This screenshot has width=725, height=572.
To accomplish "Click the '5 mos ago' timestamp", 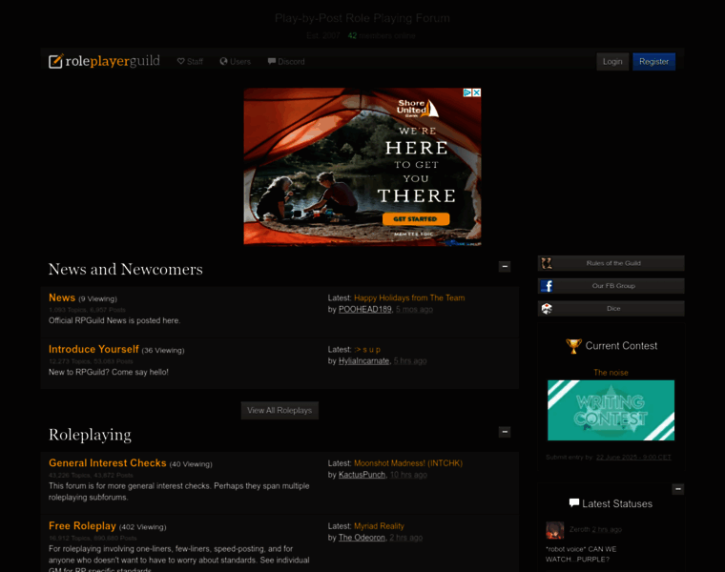I will [x=414, y=310].
